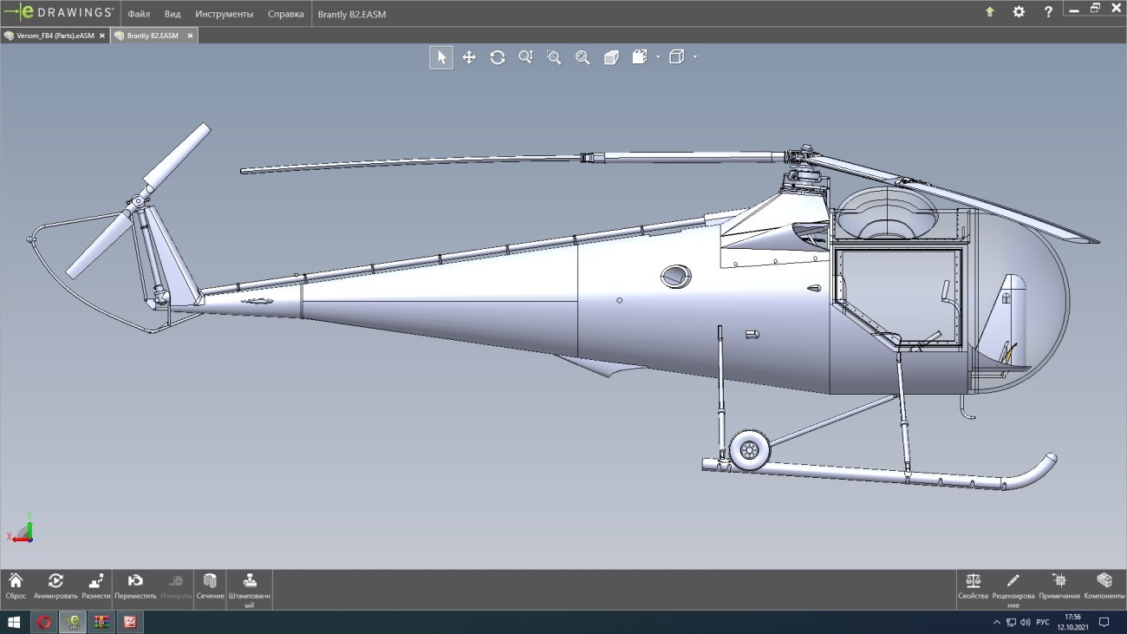Show hidden system tray icons
1127x634 pixels.
coord(996,623)
